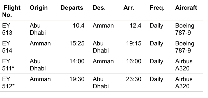Viewport: 208px width, 98px height.
Task: Click the 19:15 arrival time
Action: coord(134,43)
